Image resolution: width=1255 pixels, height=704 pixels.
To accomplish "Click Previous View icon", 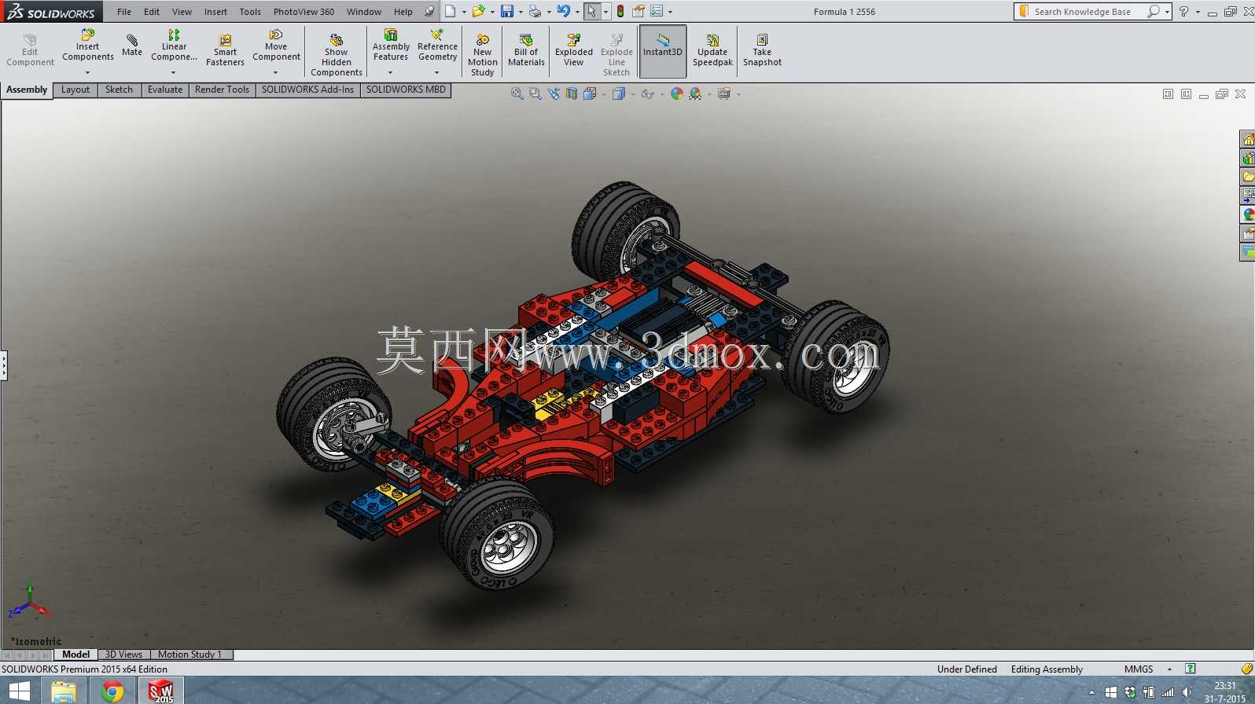I will pyautogui.click(x=554, y=93).
